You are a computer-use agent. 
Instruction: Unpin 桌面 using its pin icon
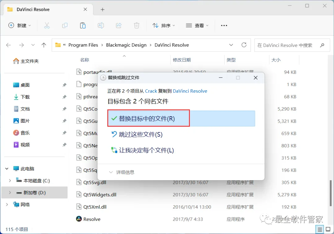[x=64, y=85]
